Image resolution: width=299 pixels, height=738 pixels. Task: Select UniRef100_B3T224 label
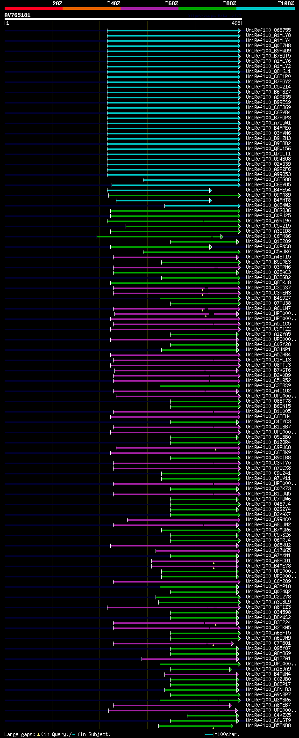[269, 623]
